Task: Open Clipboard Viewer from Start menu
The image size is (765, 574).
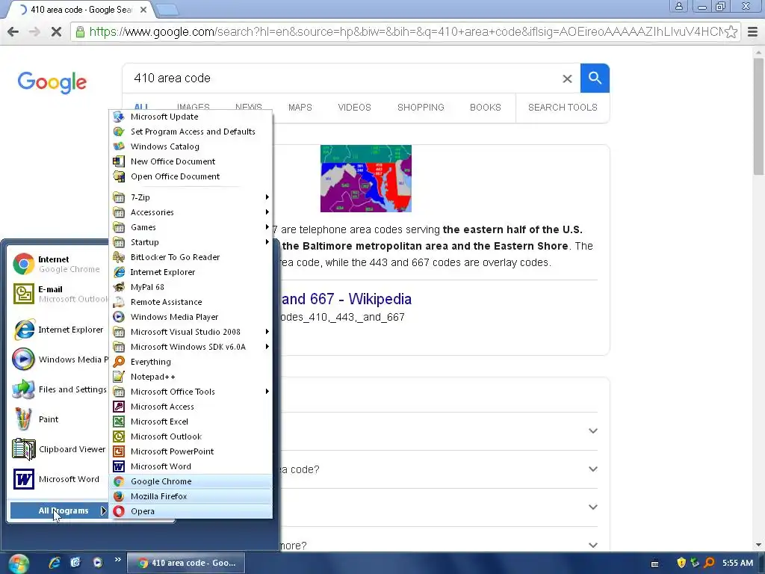Action: [58, 449]
